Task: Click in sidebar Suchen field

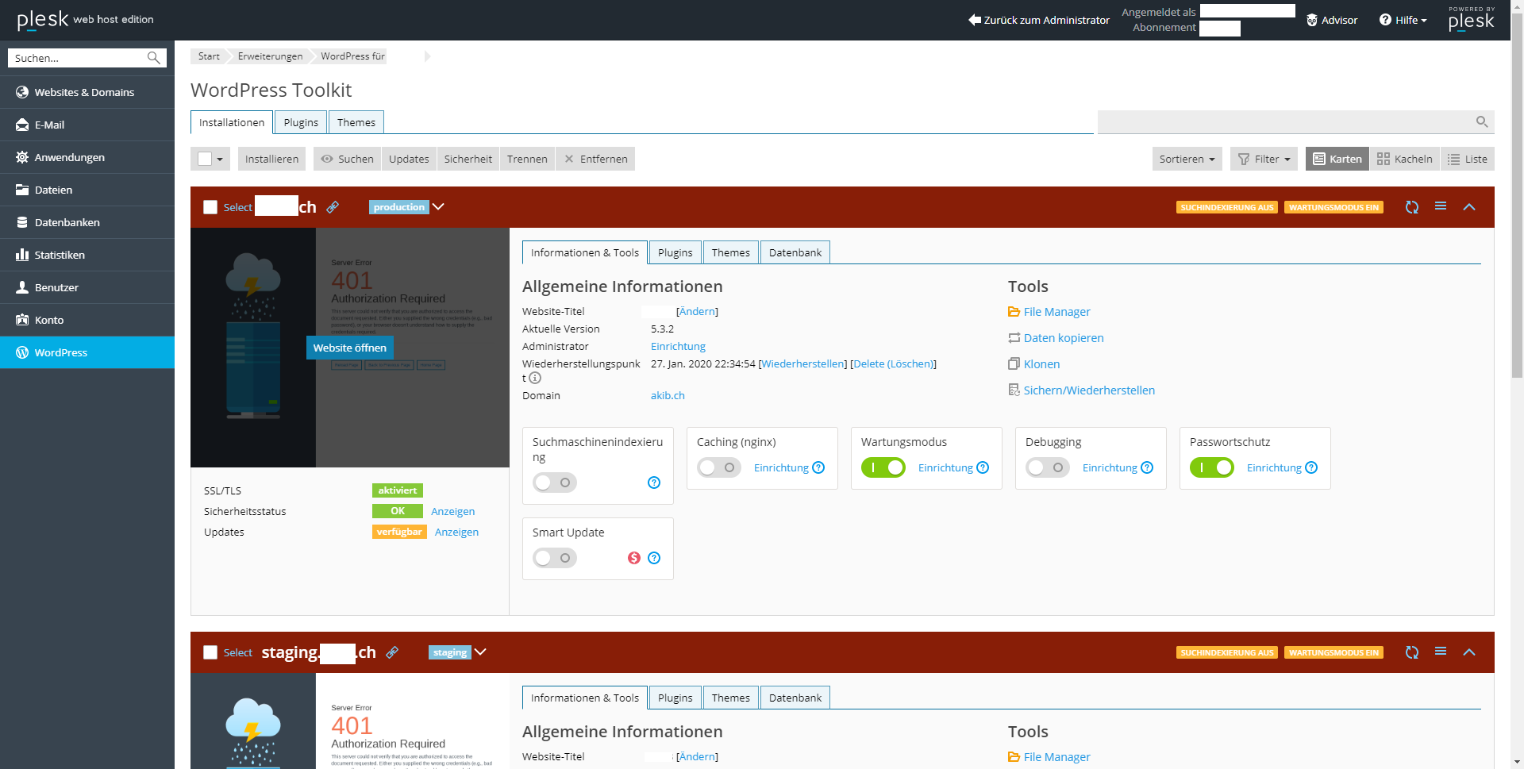Action: pyautogui.click(x=78, y=58)
